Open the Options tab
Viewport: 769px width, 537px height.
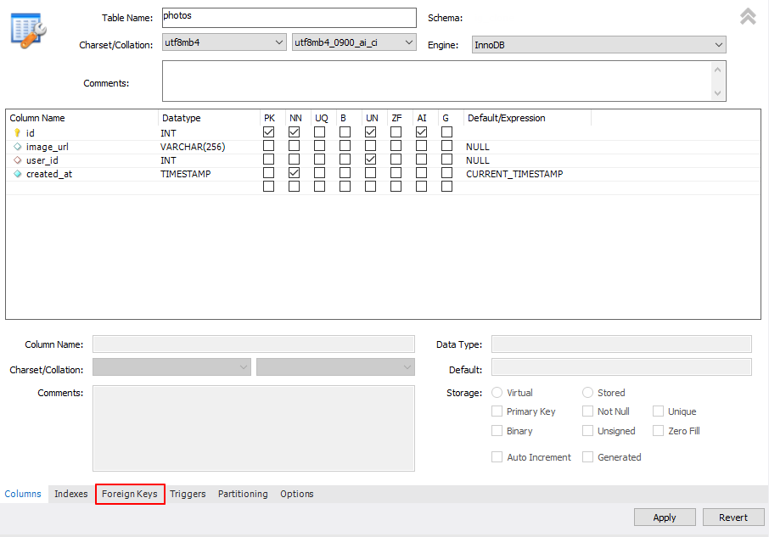tap(297, 494)
